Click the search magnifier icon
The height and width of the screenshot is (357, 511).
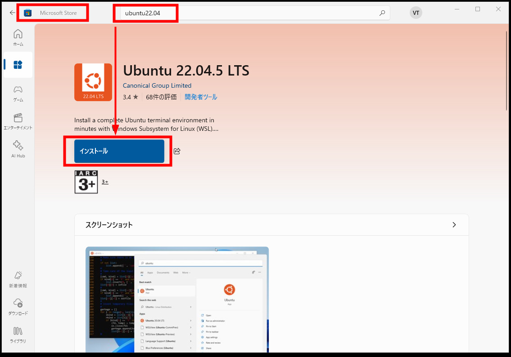382,13
